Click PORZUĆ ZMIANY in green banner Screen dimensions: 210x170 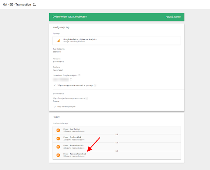pos(173,17)
